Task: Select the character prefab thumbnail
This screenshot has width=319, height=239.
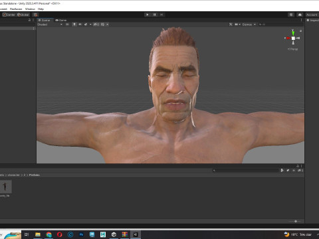Action: (5, 187)
